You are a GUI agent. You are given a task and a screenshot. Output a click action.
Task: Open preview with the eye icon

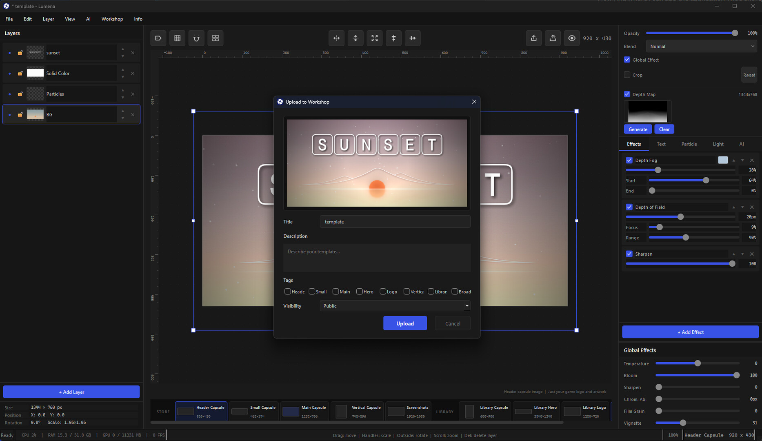click(572, 38)
